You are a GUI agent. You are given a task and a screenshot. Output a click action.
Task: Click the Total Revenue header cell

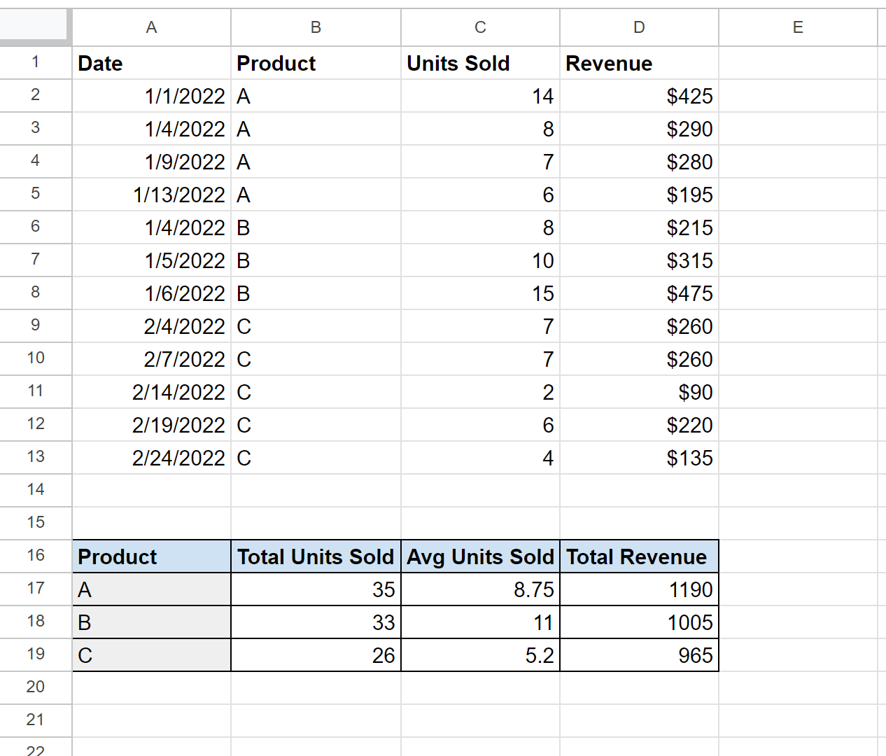(x=638, y=556)
